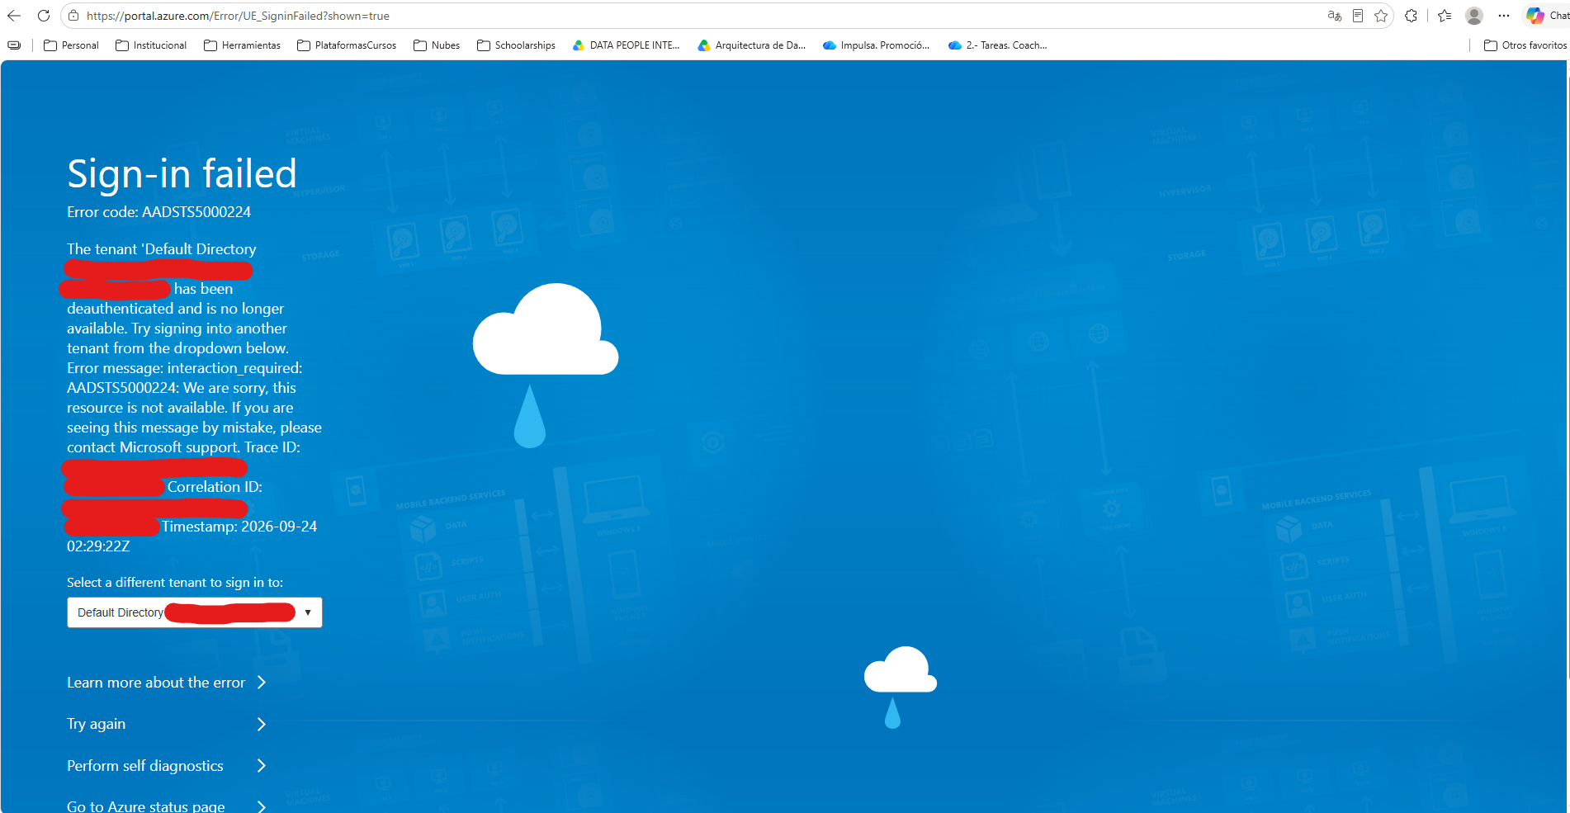
Task: Open the 2.- Tareas. Coach... bookmark
Action: (x=997, y=45)
